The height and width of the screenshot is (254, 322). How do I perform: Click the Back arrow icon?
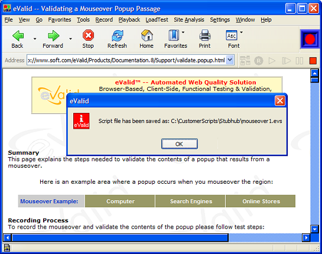[18, 35]
